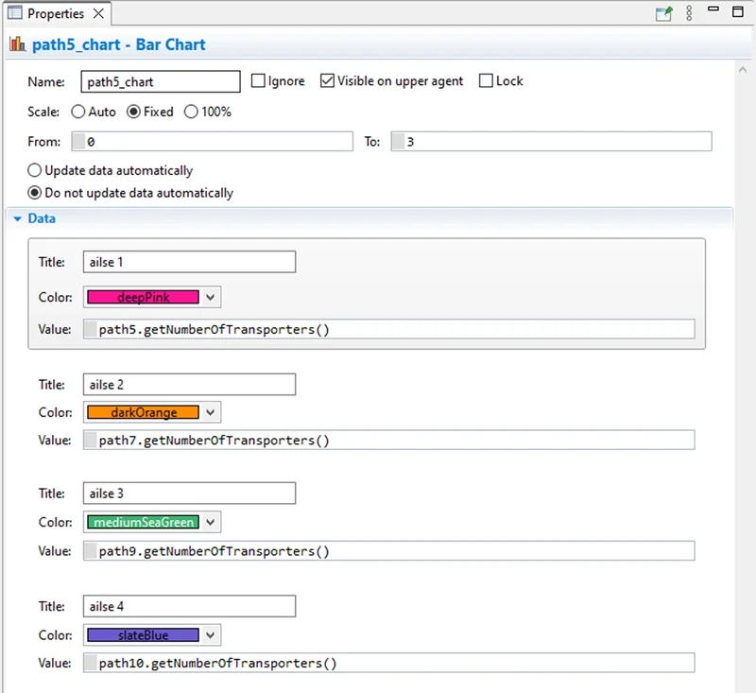Click the slateBlue color swatch for ailse 4

(142, 634)
